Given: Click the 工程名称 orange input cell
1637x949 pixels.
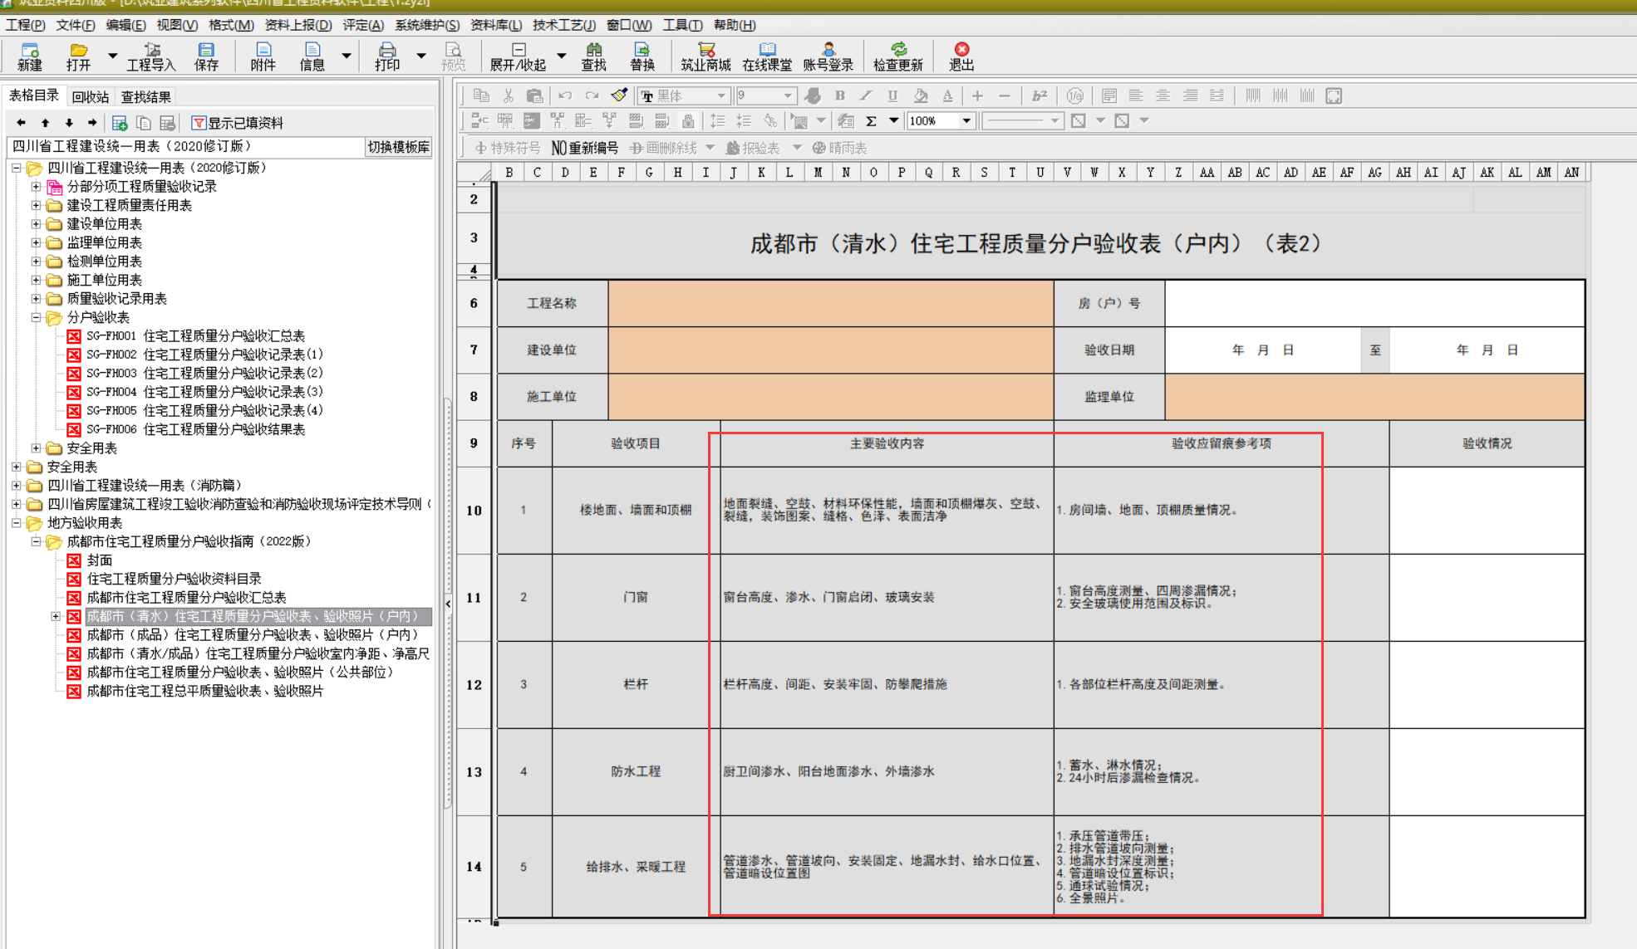Looking at the screenshot, I should pos(831,303).
